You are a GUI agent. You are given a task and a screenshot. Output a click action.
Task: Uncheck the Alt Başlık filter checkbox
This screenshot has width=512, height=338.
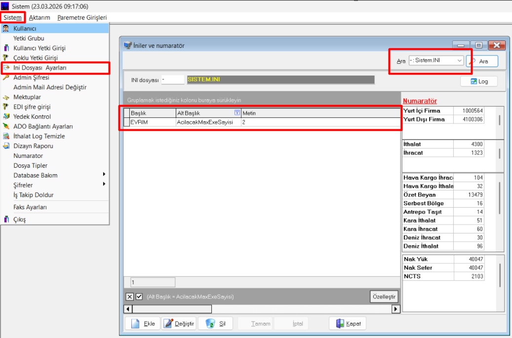(x=139, y=297)
